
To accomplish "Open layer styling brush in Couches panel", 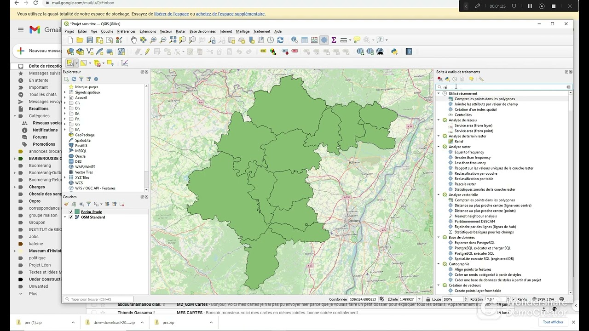I will point(67,204).
